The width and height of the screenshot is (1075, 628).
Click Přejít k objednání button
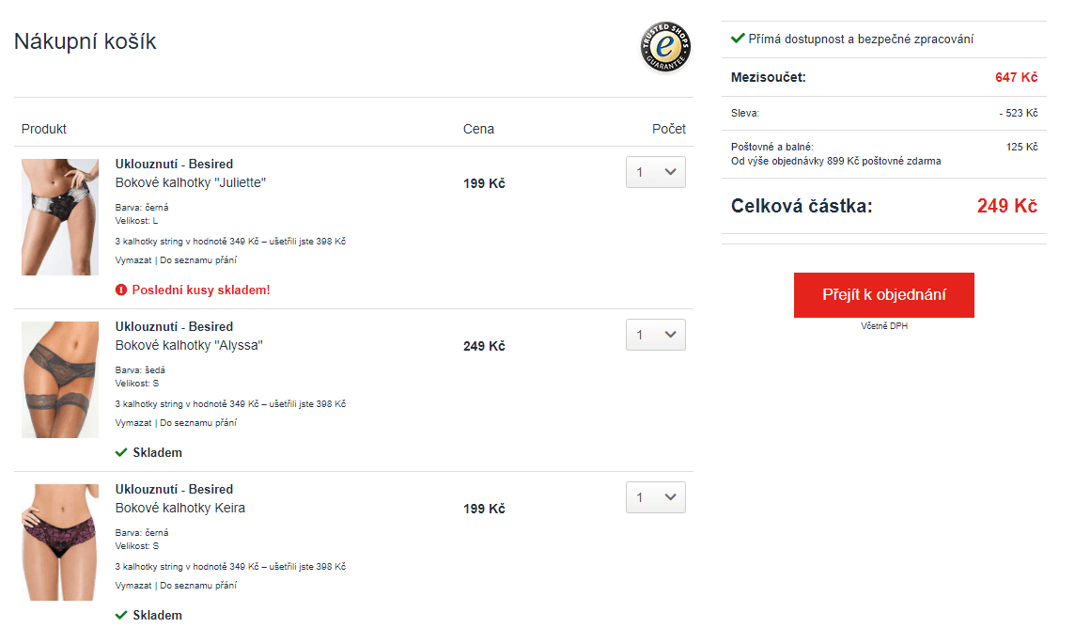[883, 295]
